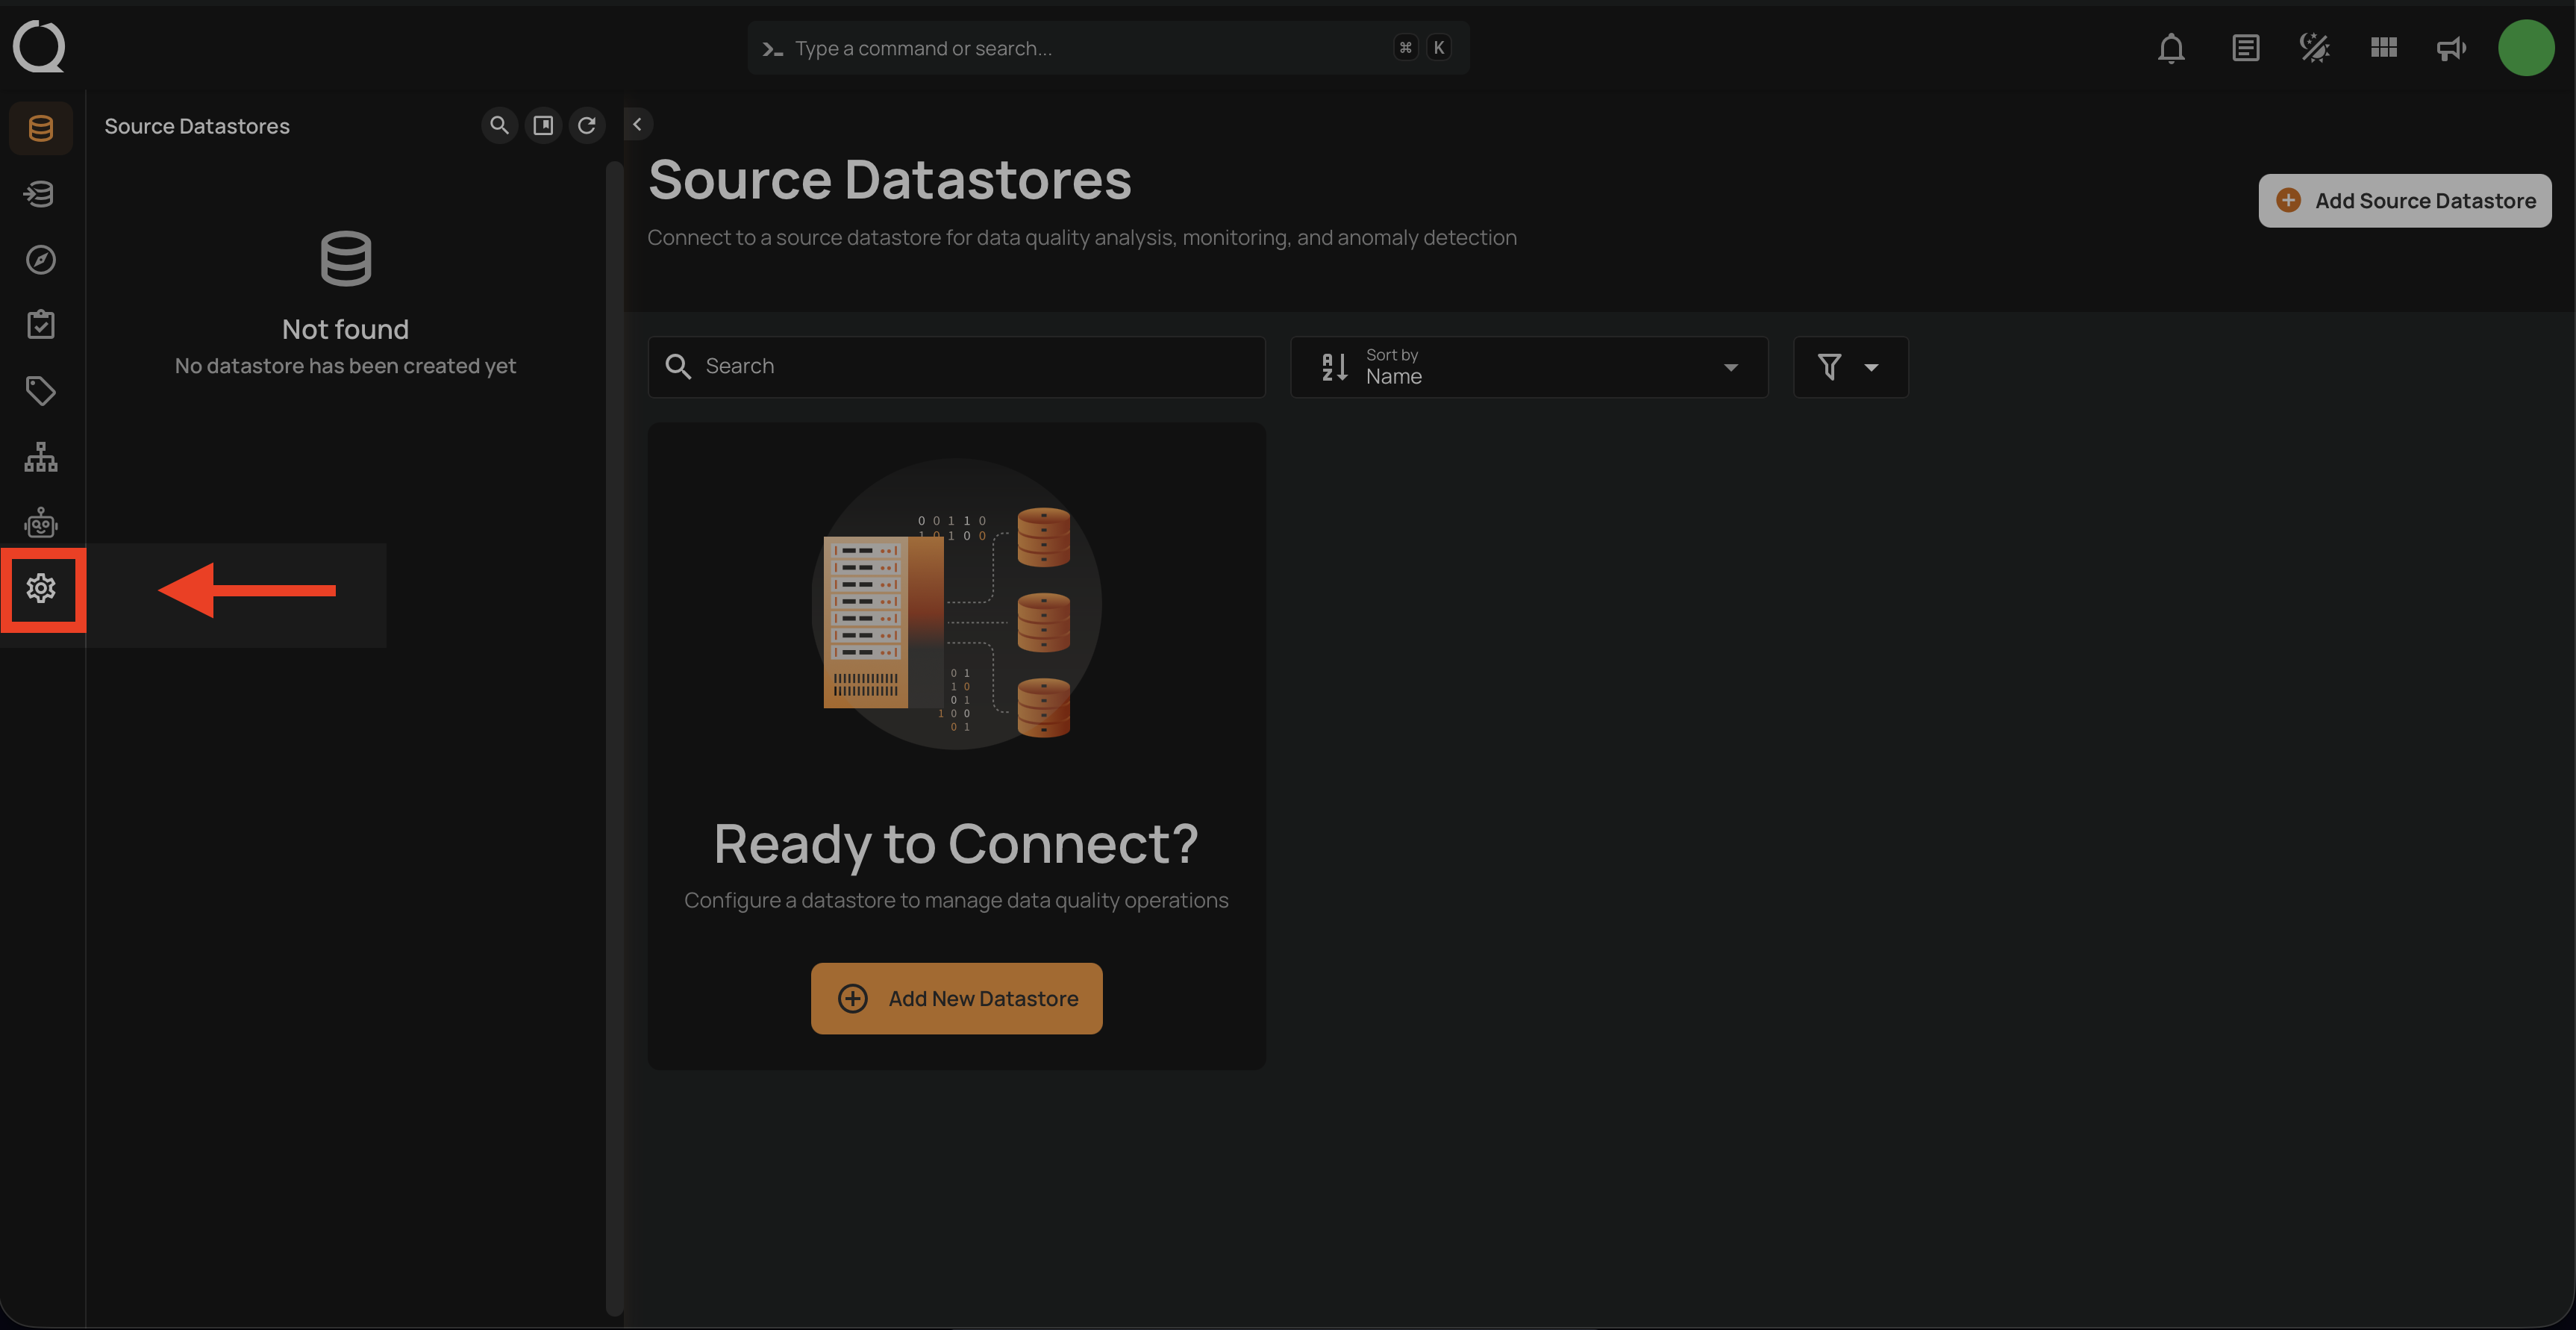Open the filter dropdown
This screenshot has width=2576, height=1330.
(x=1850, y=367)
